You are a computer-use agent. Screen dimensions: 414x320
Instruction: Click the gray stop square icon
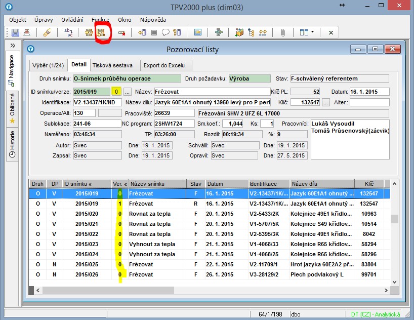point(154,32)
